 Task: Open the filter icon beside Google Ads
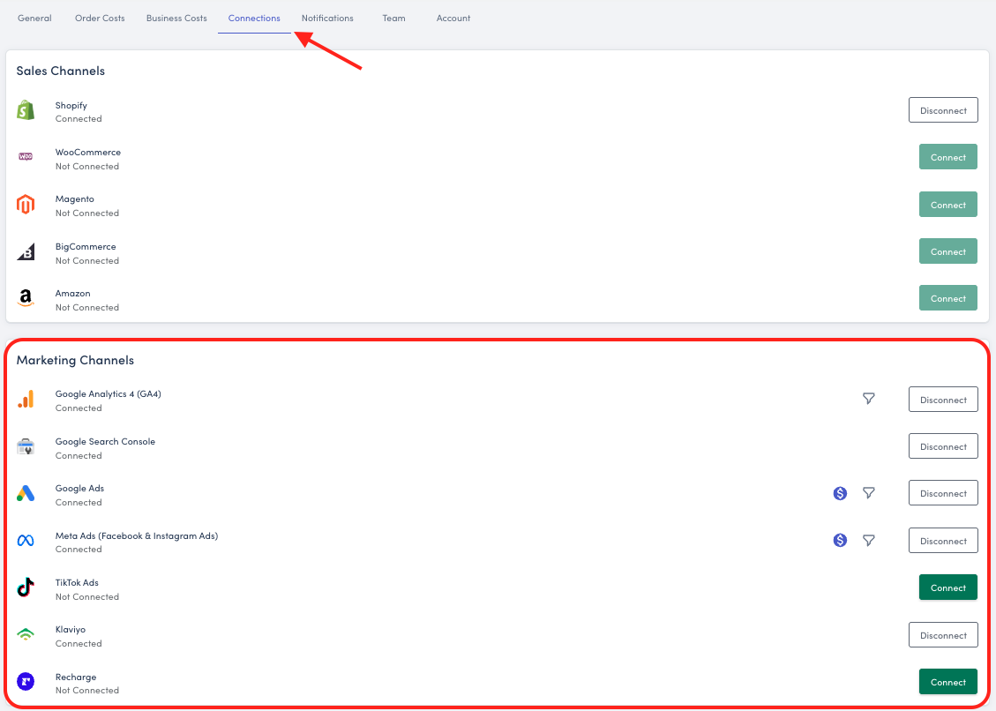[x=868, y=493]
